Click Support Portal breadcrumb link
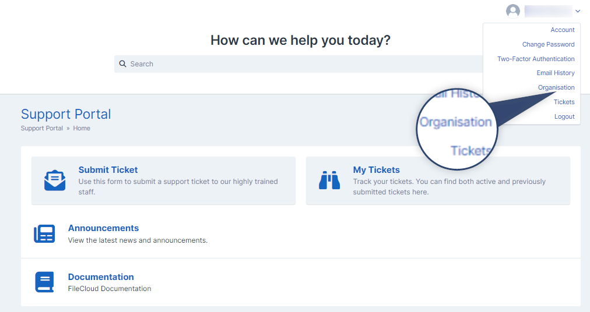The height and width of the screenshot is (312, 590). tap(42, 128)
